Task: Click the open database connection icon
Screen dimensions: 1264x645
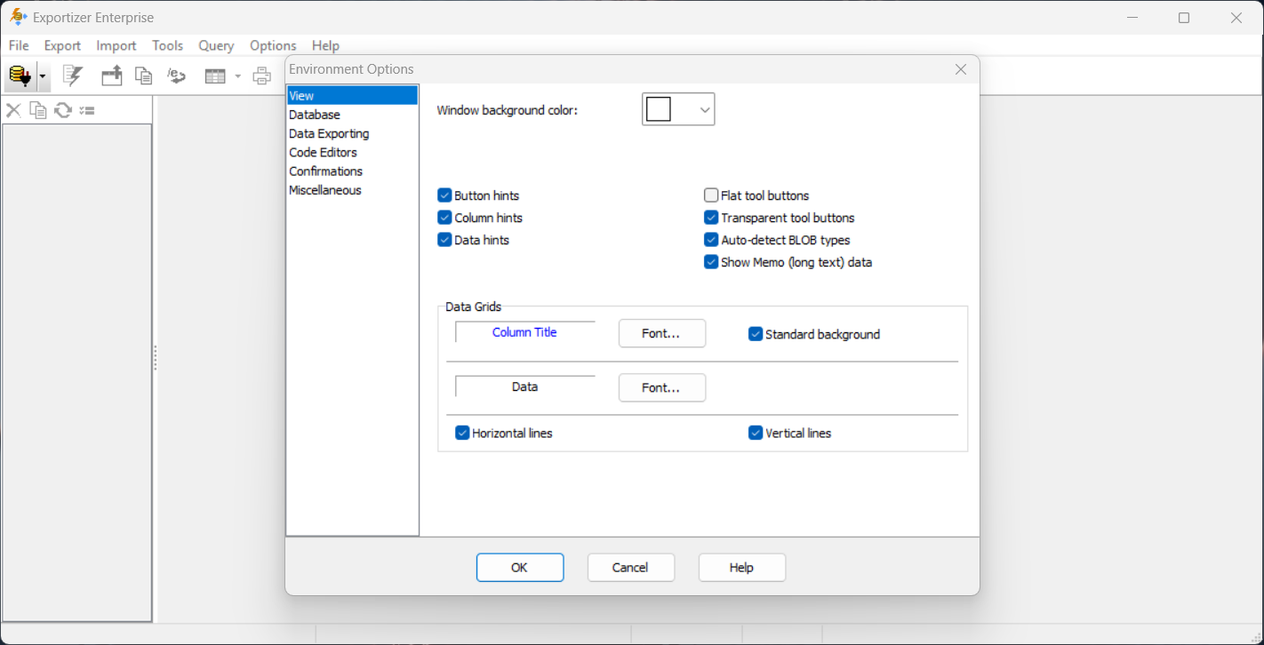Action: pyautogui.click(x=20, y=76)
